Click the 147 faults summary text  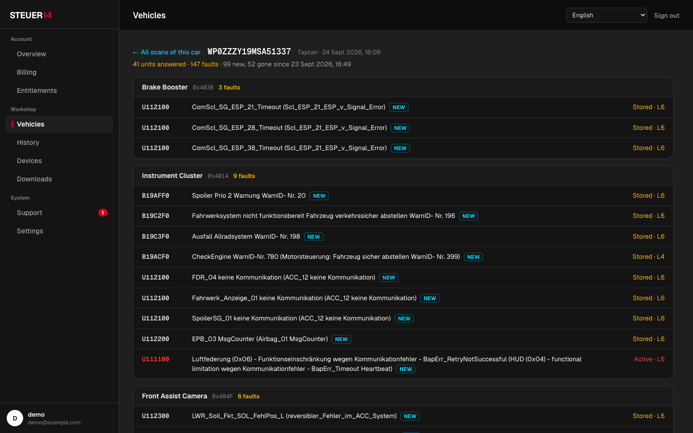[205, 64]
